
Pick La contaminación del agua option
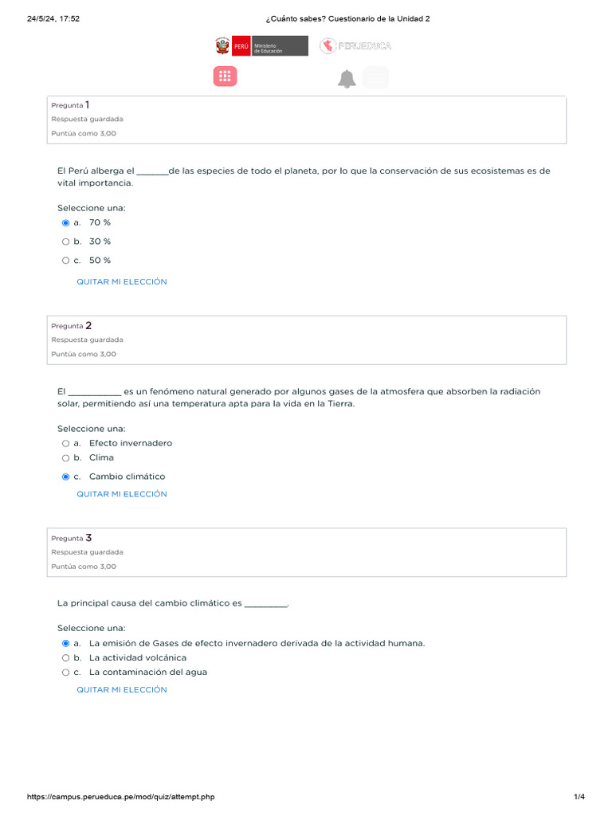tap(66, 673)
